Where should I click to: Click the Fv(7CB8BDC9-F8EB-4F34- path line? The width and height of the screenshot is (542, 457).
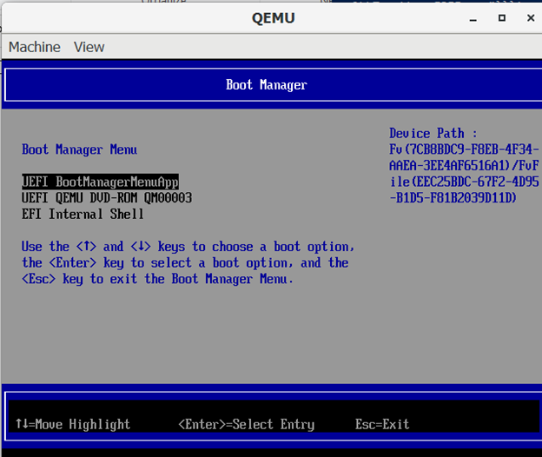tap(464, 149)
